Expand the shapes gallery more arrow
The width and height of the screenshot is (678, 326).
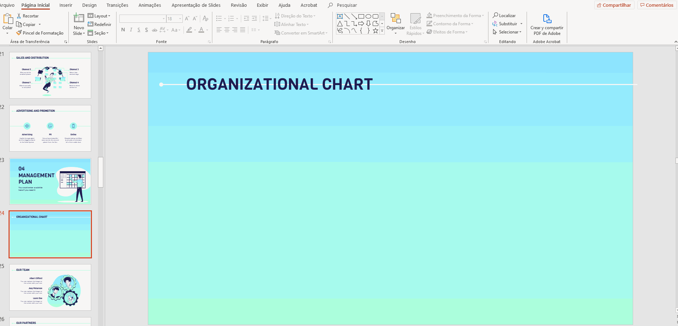pos(382,31)
